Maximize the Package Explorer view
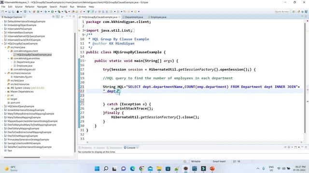This screenshot has width=309, height=173. (x=74, y=17)
